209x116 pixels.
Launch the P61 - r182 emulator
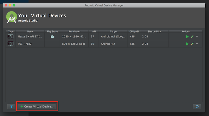[187, 44]
